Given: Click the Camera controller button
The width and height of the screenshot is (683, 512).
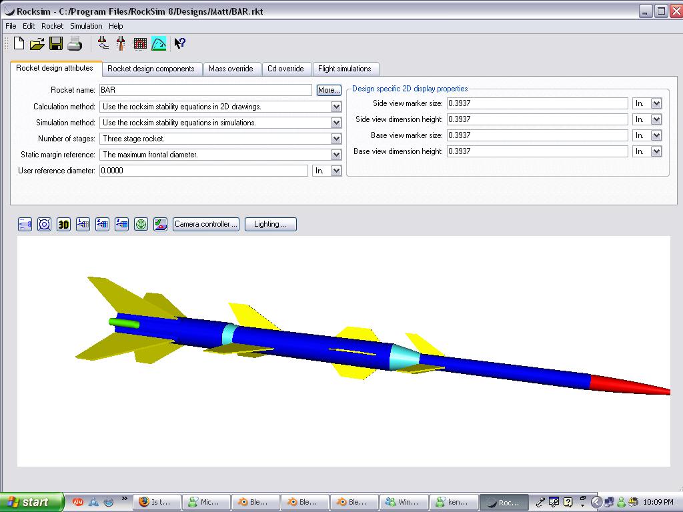Looking at the screenshot, I should pos(206,224).
